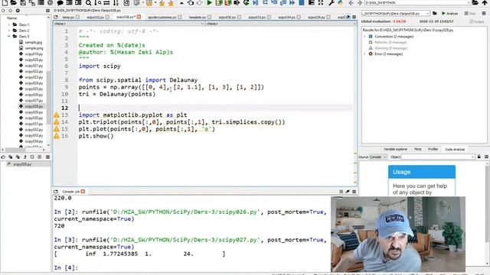This screenshot has height=275, width=490.
Task: Click the Forward arrow in toolbar
Action: point(359,3)
